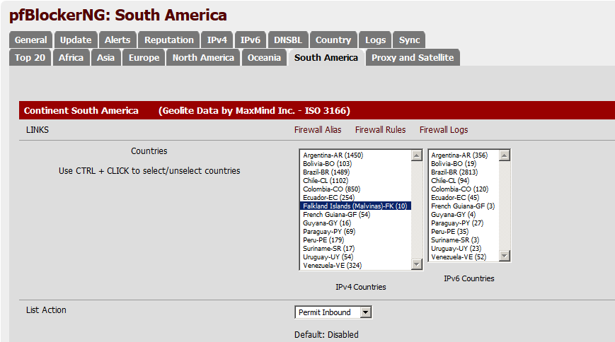Click the Country tab

click(x=333, y=40)
